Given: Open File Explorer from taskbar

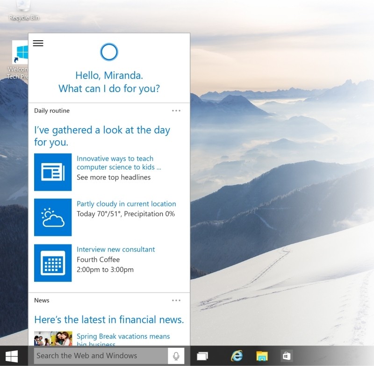Looking at the screenshot, I should [x=262, y=356].
